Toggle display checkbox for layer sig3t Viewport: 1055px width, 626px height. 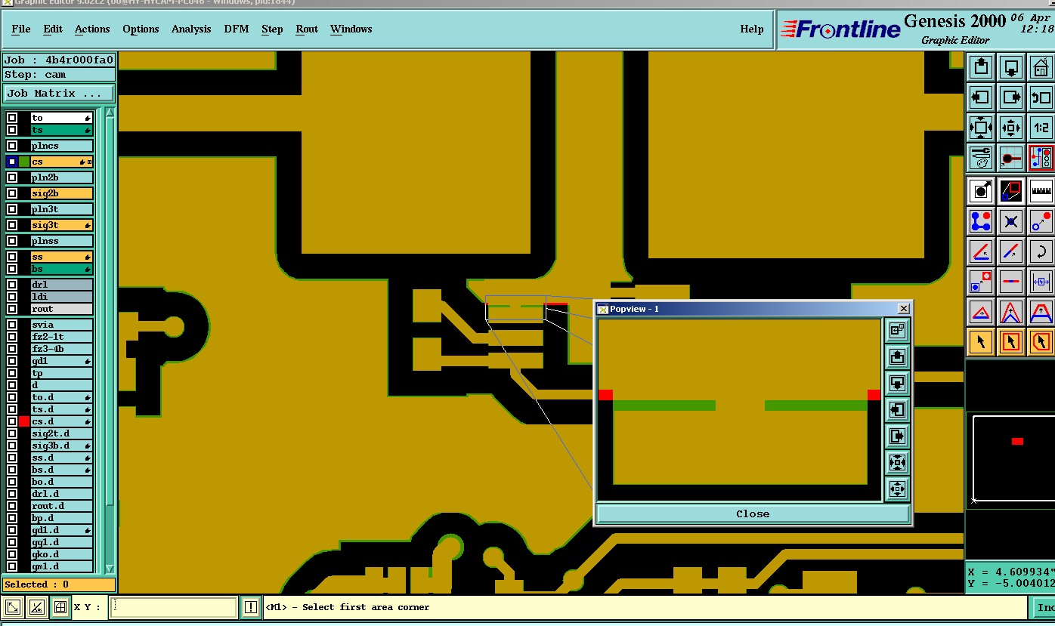click(12, 225)
